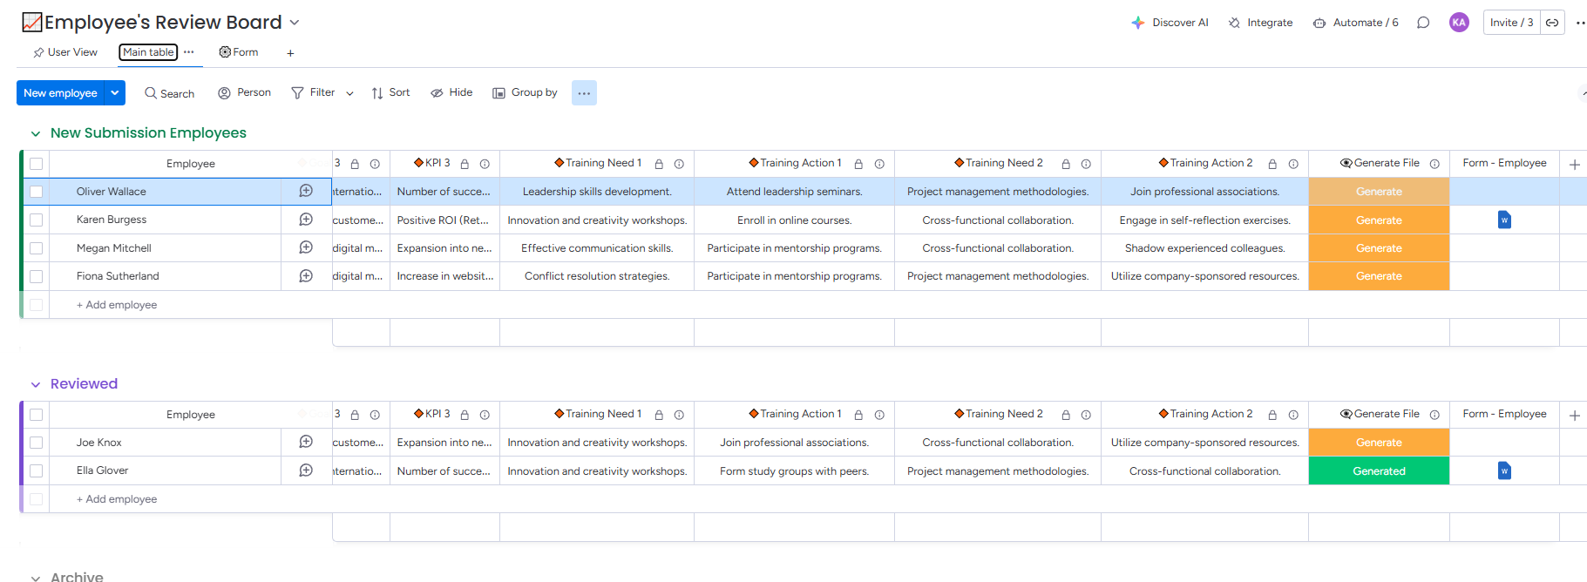Click lock icon on Training Need 2, top group
Viewport: 1587px width, 582px height.
[x=1066, y=164]
